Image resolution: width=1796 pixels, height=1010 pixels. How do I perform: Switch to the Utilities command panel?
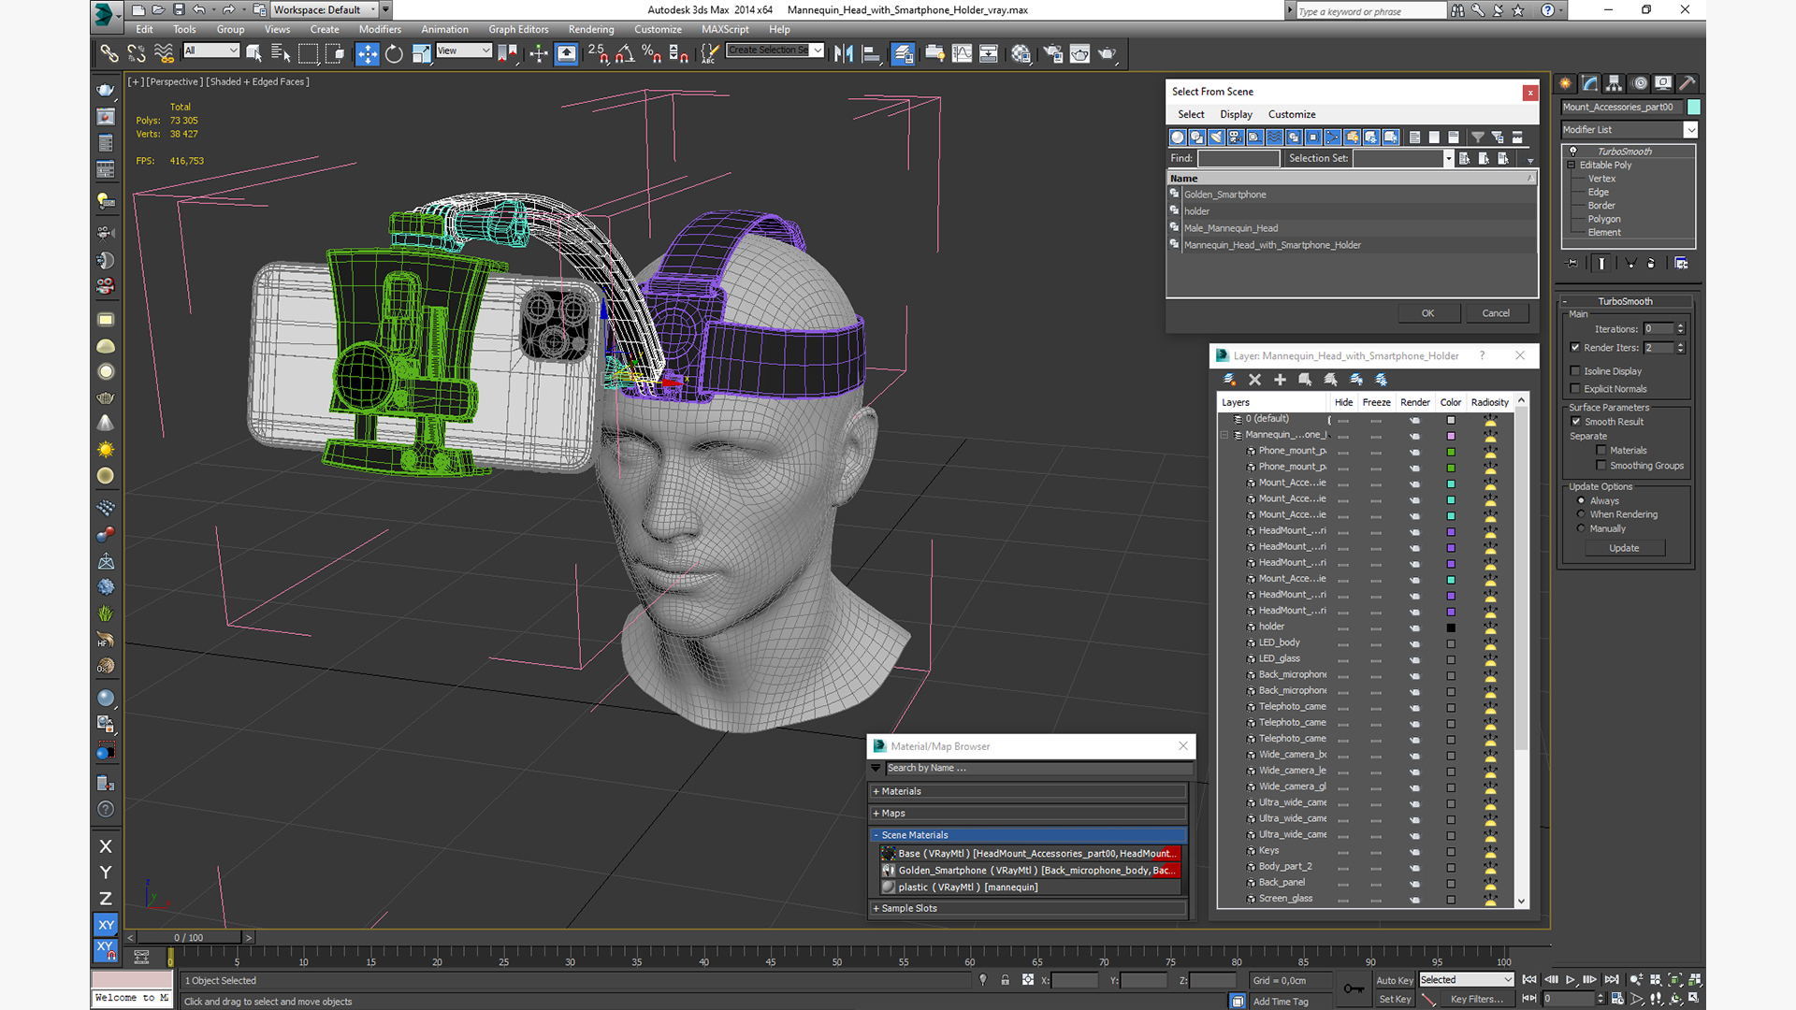point(1687,83)
